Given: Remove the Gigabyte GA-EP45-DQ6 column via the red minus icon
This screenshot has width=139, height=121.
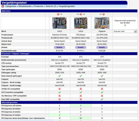Looking at the screenshot, I should click(104, 14).
